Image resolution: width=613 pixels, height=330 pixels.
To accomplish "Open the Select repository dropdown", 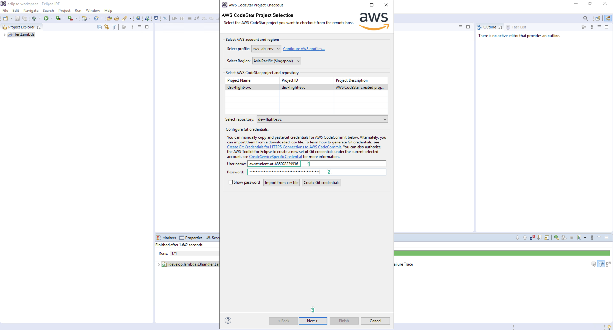I will click(322, 119).
